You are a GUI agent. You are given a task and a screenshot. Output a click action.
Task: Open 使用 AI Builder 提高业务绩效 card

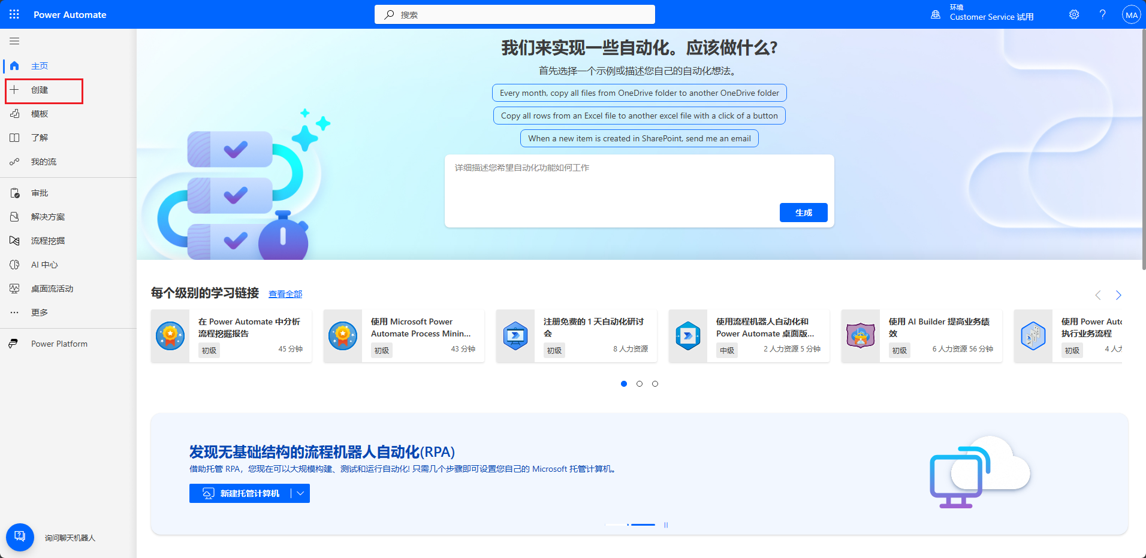point(922,336)
